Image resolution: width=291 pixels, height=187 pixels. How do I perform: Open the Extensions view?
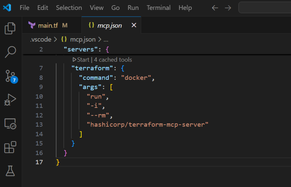click(10, 147)
